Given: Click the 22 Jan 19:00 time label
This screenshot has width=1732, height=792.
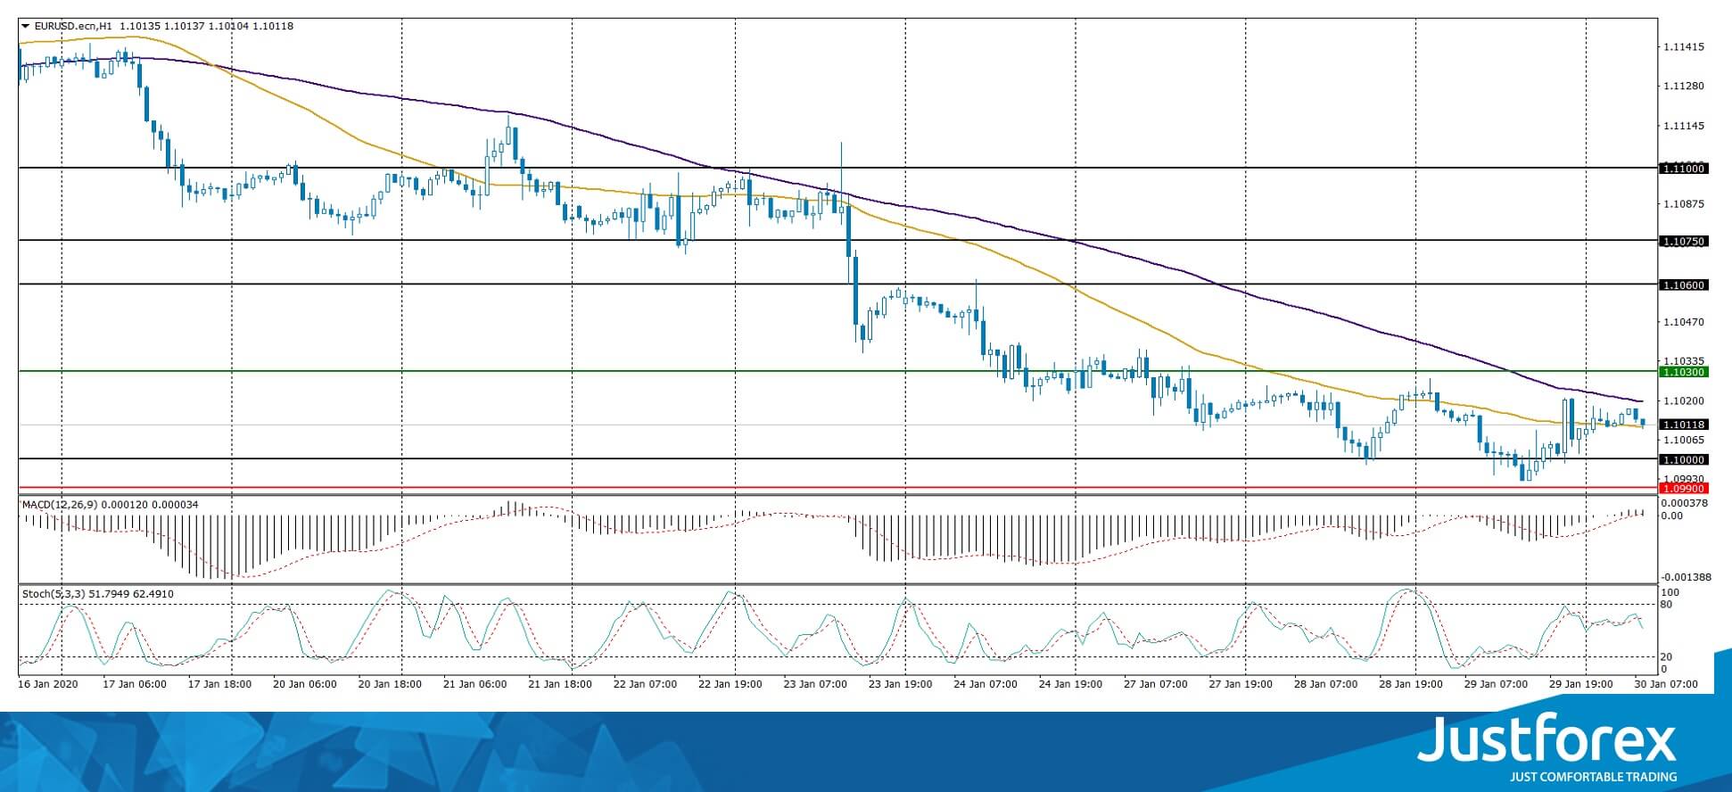Looking at the screenshot, I should pos(730,684).
